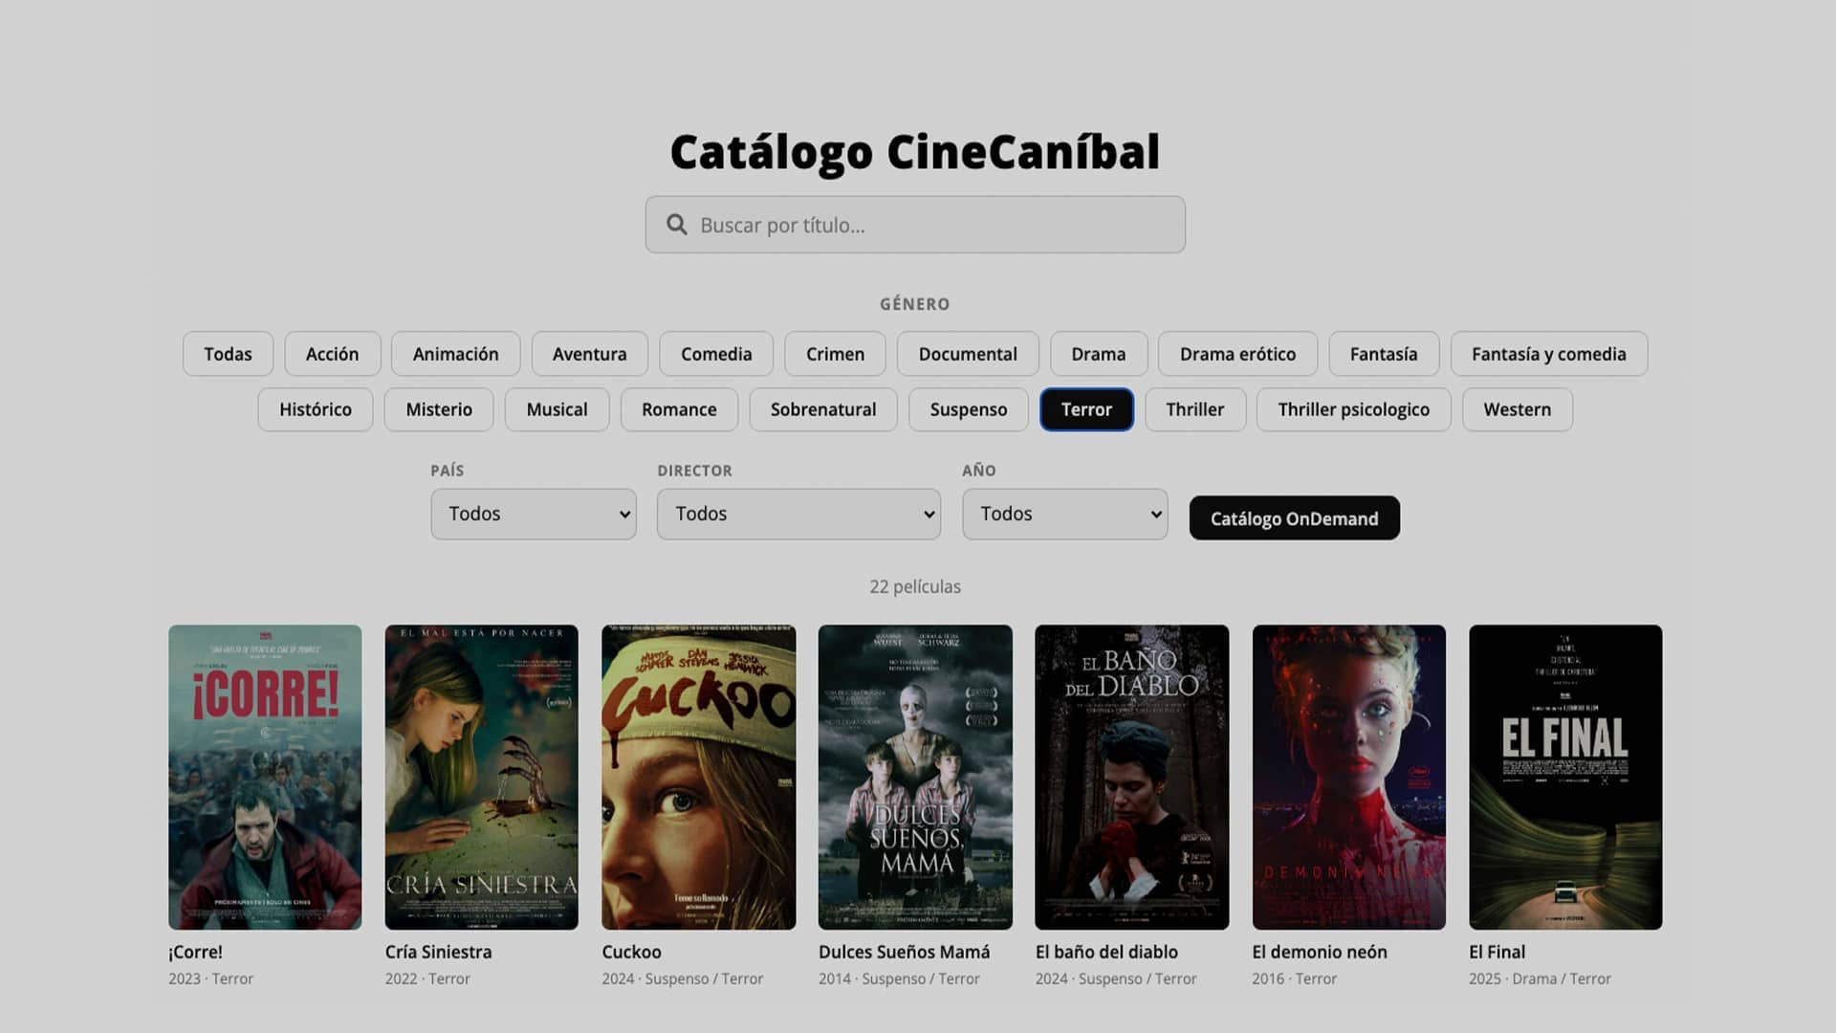This screenshot has width=1836, height=1033.
Task: Filter by Documental genre
Action: 968,354
